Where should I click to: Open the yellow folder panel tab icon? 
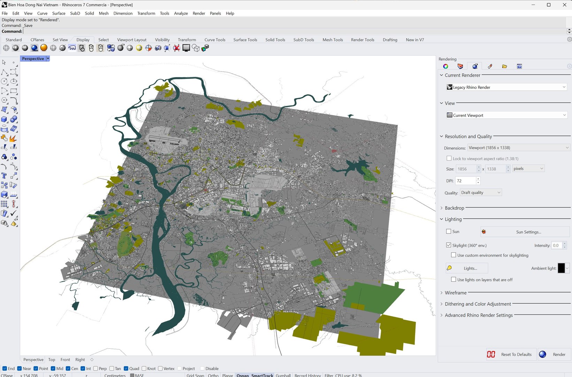pyautogui.click(x=504, y=66)
